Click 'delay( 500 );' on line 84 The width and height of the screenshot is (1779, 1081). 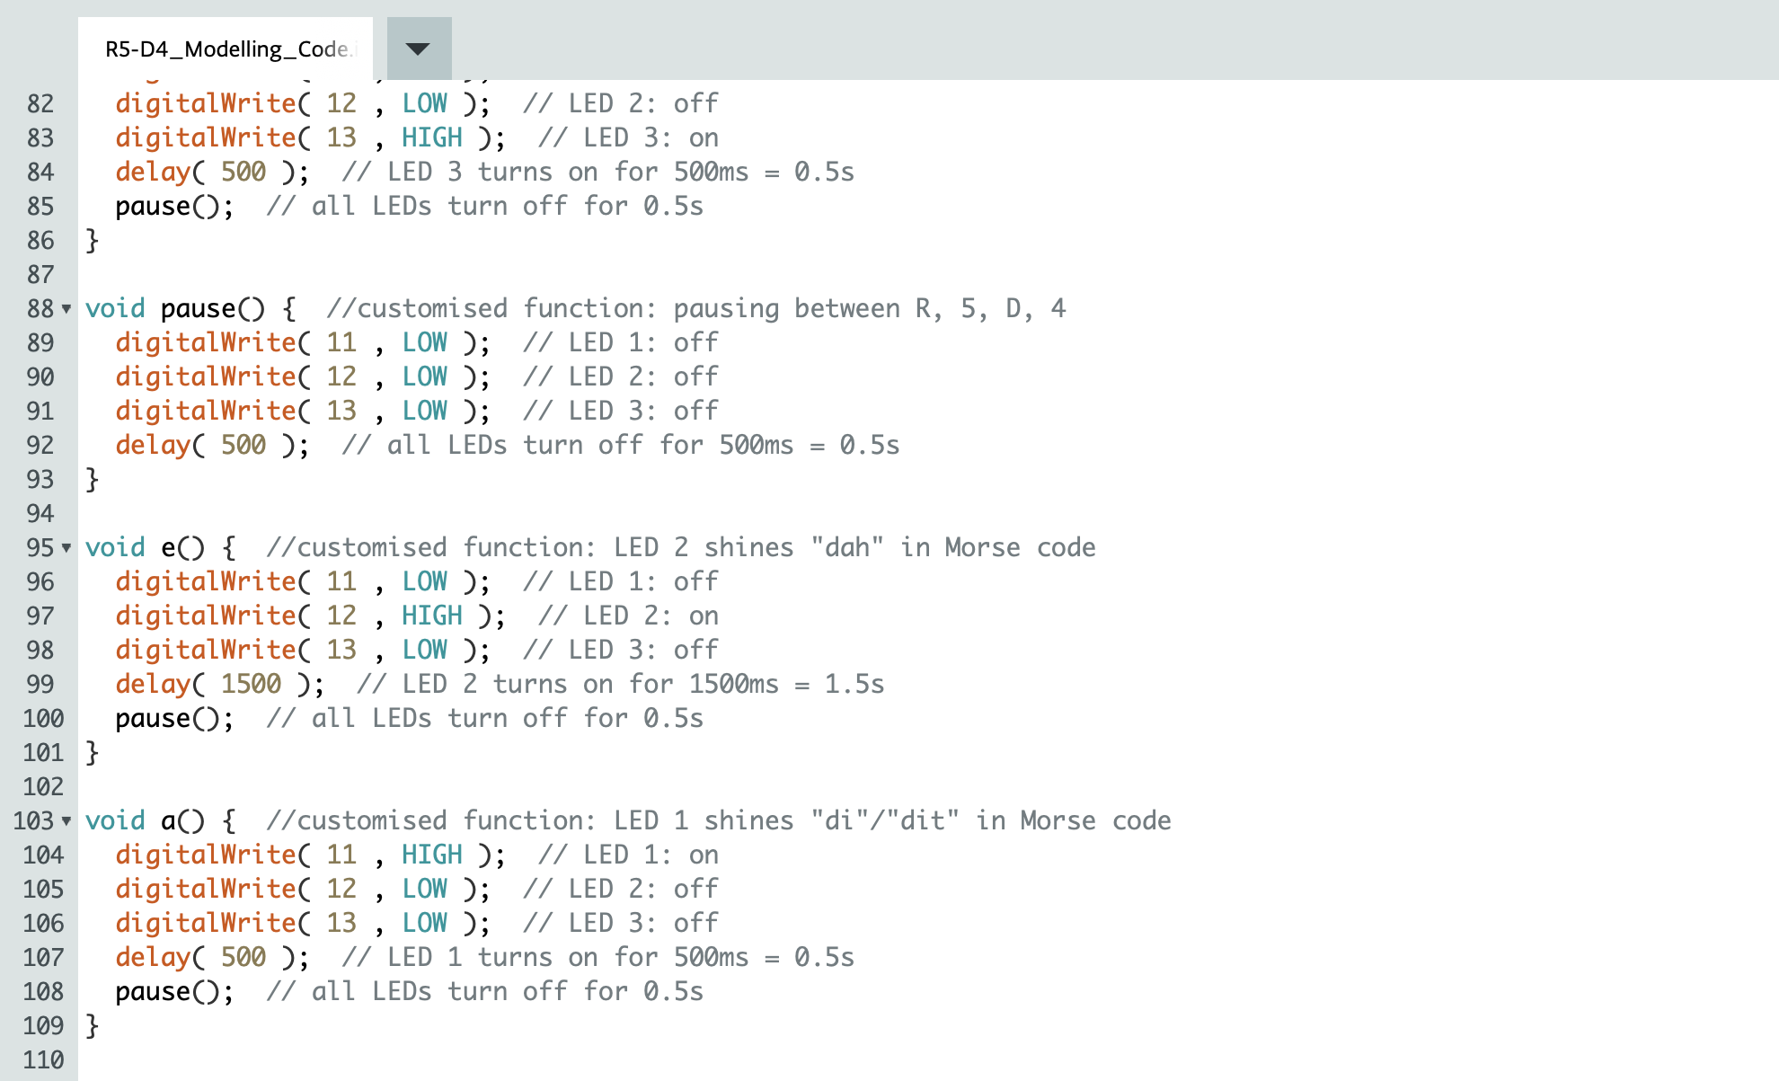point(212,173)
